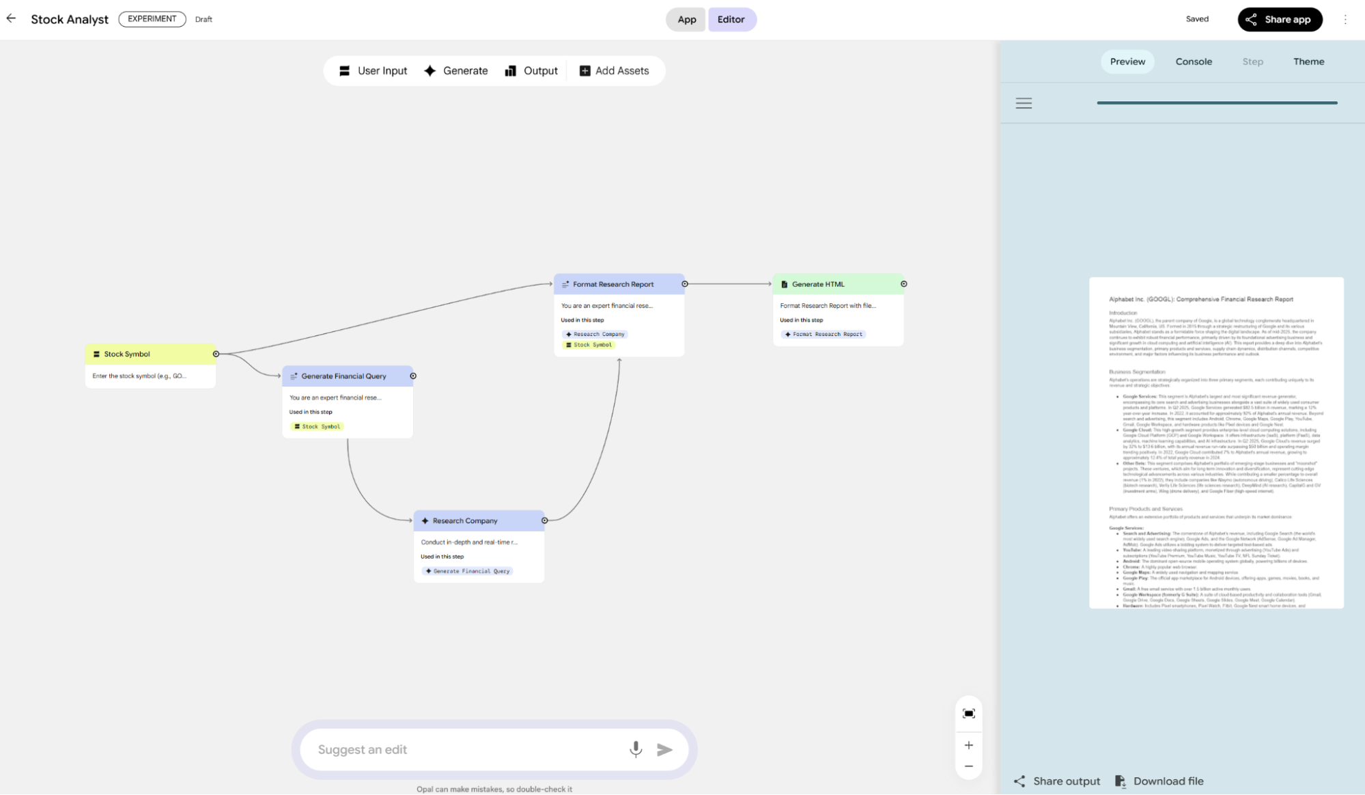Click the Share app button
The height and width of the screenshot is (795, 1365).
tap(1279, 19)
